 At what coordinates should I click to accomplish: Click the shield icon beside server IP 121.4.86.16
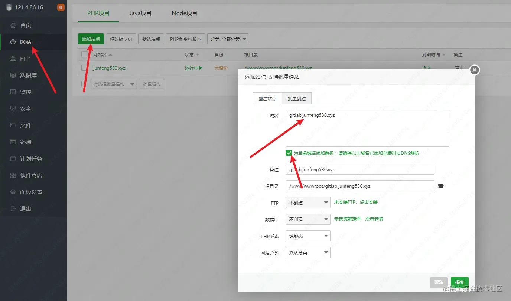pos(9,7)
